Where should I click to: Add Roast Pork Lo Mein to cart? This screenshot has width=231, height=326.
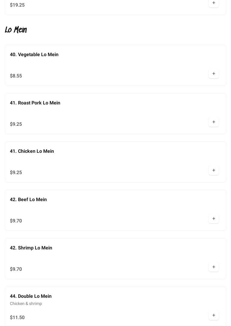(x=214, y=122)
